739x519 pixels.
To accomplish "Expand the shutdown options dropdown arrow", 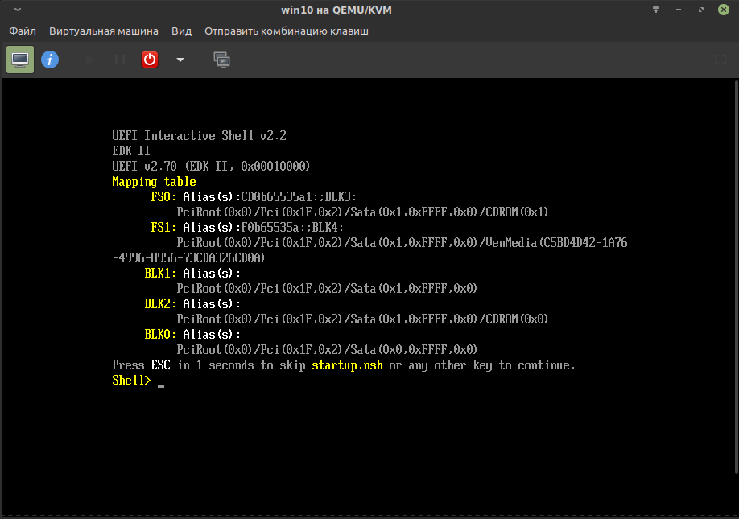I will coord(180,60).
